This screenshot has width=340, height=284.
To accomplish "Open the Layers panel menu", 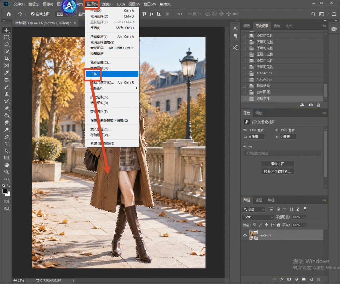I will click(325, 200).
